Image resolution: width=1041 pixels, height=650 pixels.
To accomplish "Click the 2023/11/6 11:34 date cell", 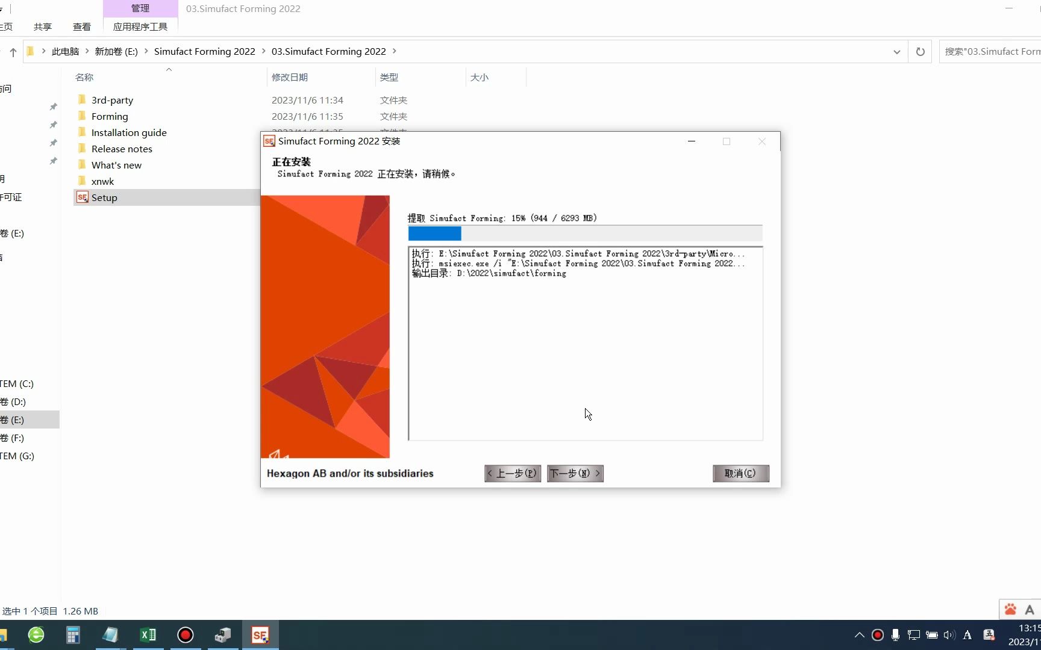I will 307,100.
